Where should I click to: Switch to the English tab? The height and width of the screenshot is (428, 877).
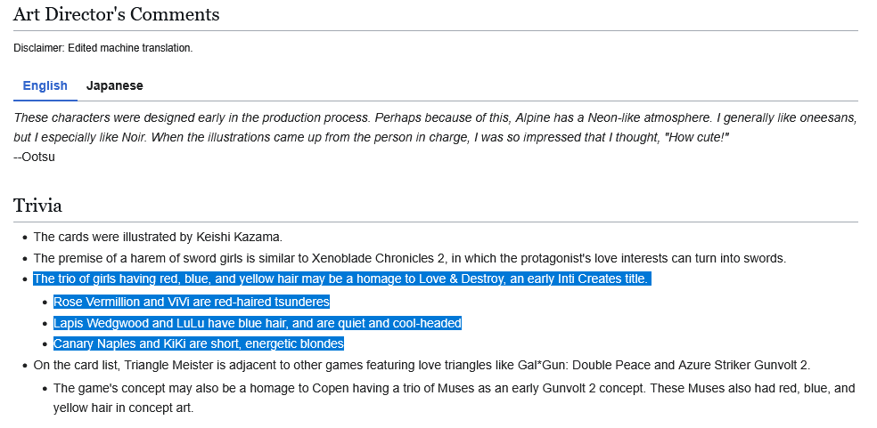(x=45, y=86)
